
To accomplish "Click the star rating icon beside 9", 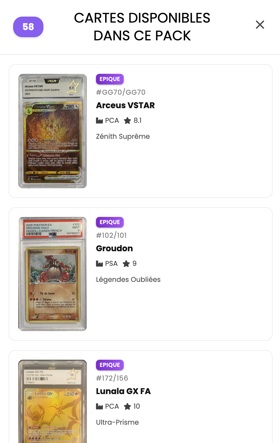I will (126, 264).
